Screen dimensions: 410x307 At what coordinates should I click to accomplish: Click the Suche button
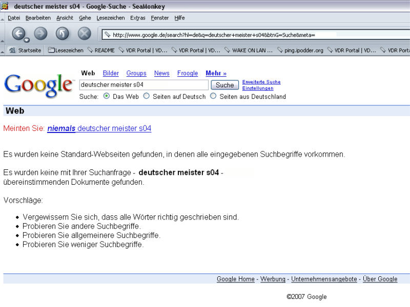[x=224, y=85]
